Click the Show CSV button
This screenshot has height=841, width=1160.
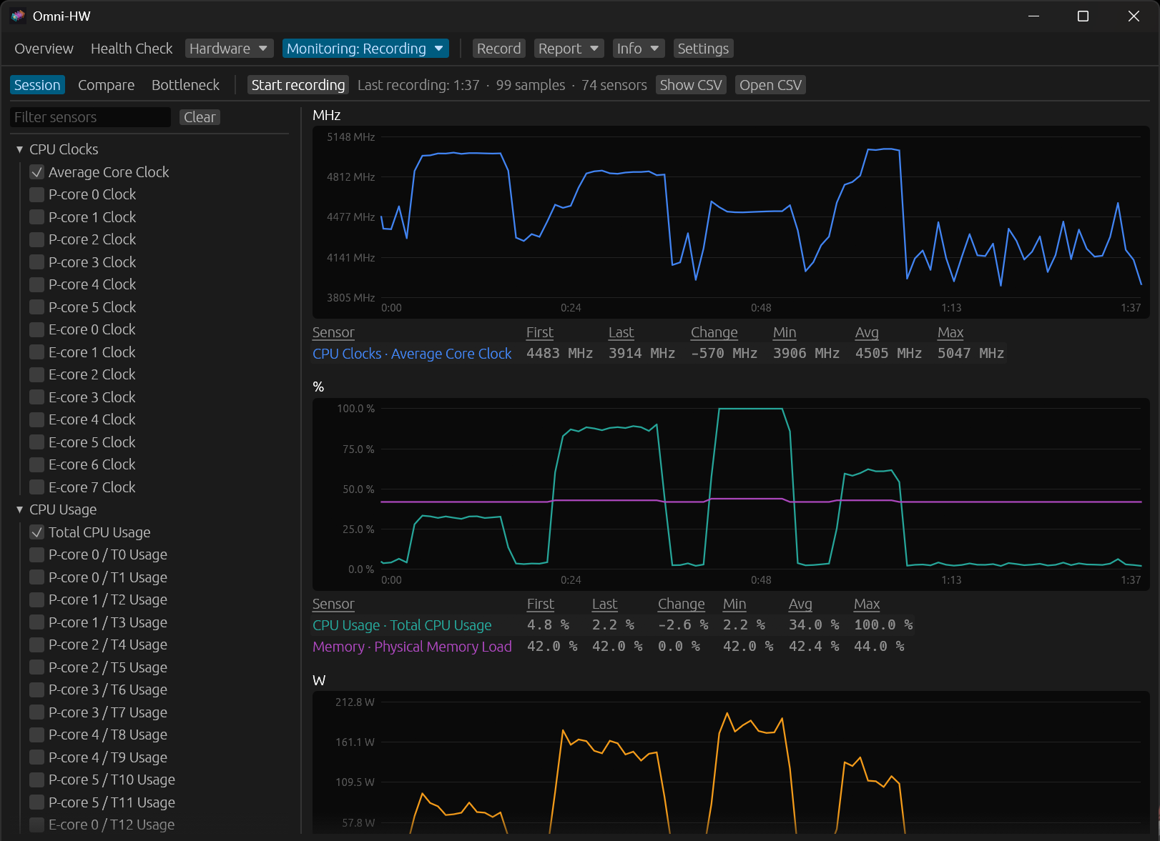coord(691,85)
